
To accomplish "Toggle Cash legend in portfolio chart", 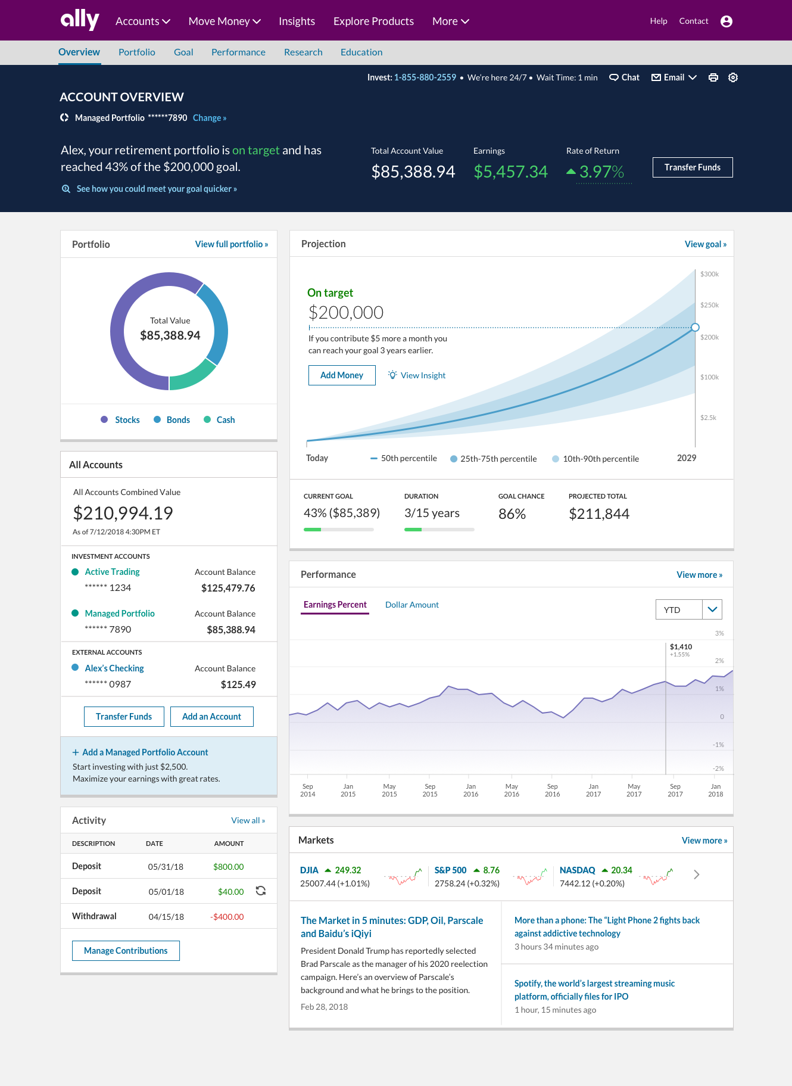I will click(220, 420).
